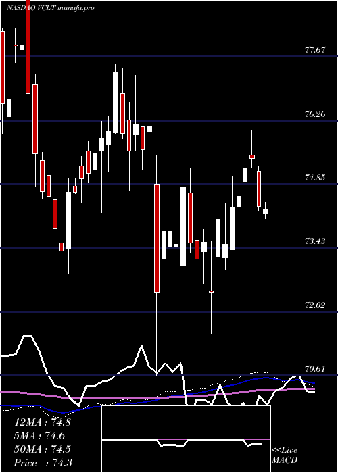
Task: Click the 72.02 price level label
Action: pyautogui.click(x=315, y=305)
